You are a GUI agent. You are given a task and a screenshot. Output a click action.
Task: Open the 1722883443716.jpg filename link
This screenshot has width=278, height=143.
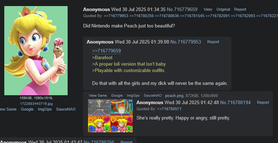[x=36, y=104]
